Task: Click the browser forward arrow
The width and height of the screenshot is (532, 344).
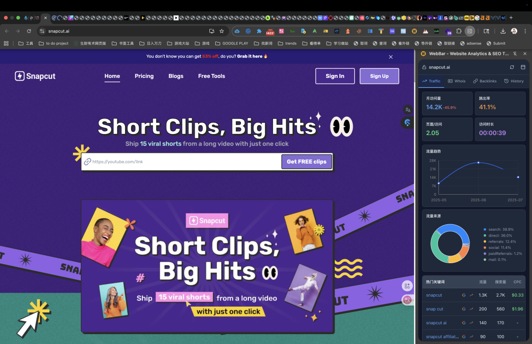Action: (18, 31)
